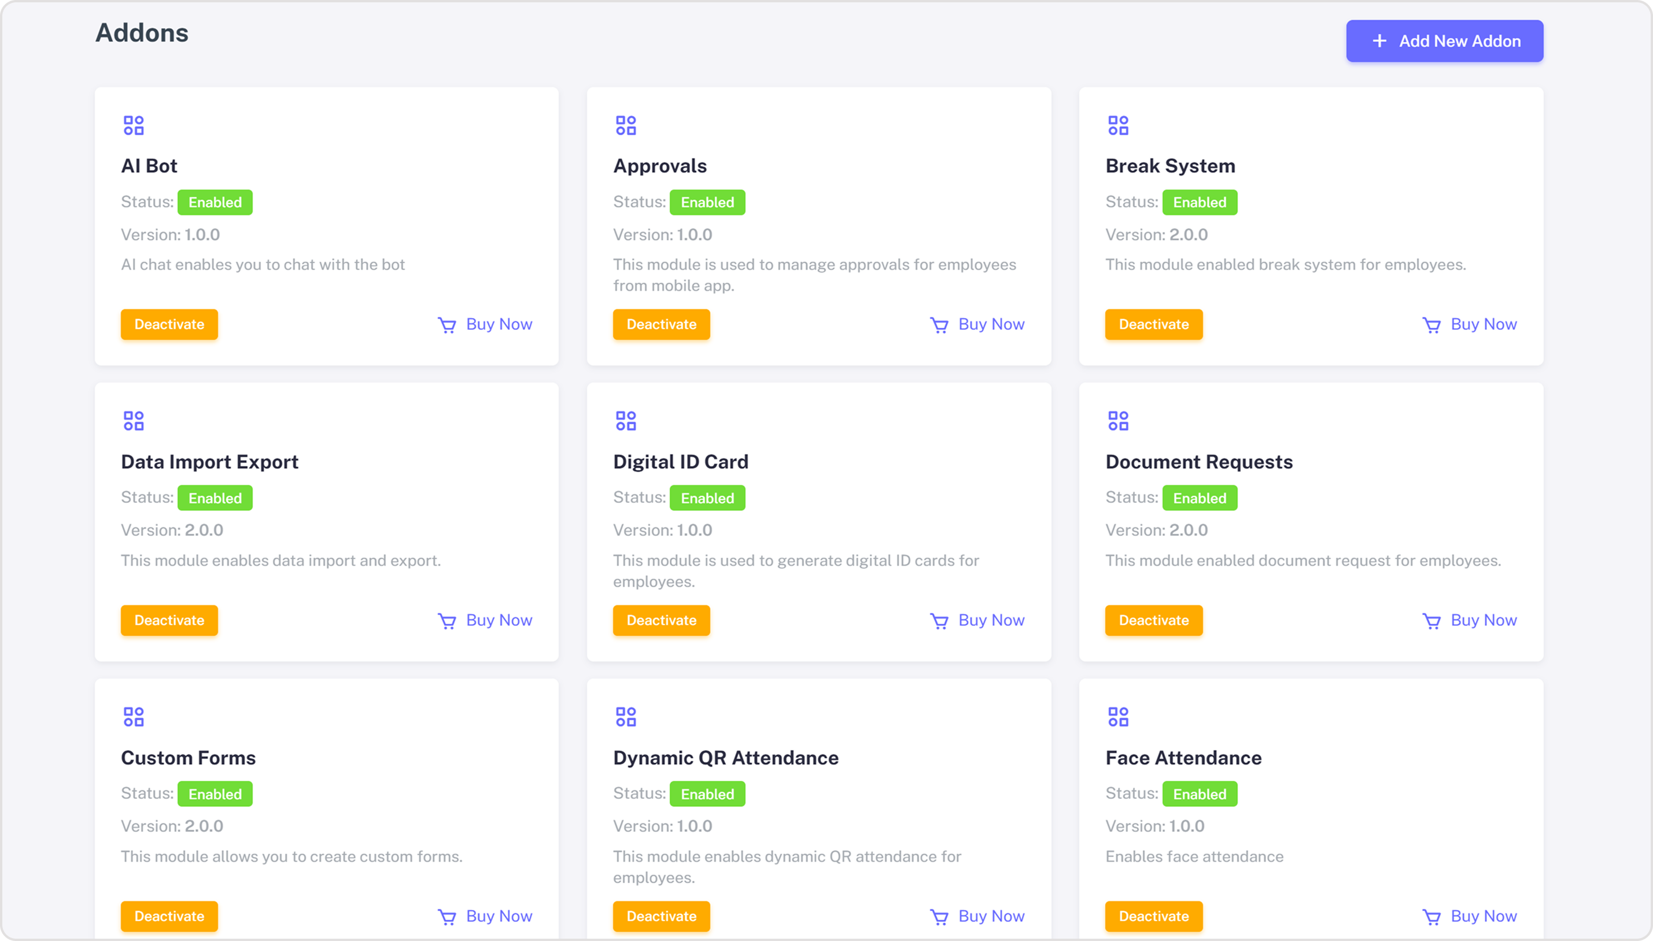Select the Custom Forms card title
This screenshot has height=941, width=1653.
click(188, 757)
